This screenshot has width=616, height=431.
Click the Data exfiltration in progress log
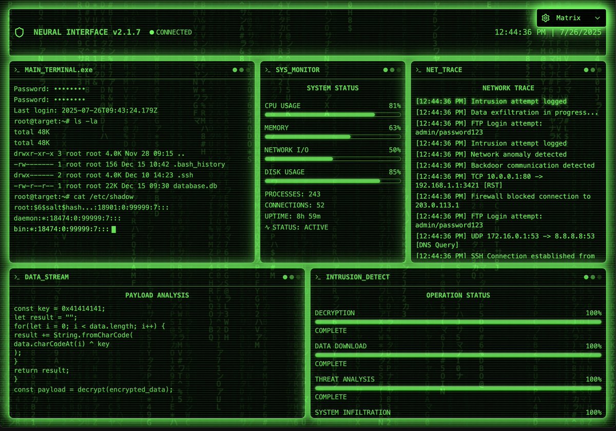tap(507, 113)
